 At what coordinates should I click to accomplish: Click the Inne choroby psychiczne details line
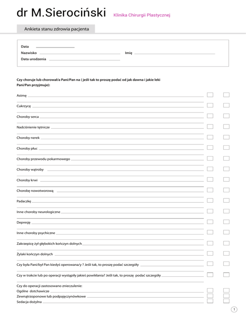130,234
